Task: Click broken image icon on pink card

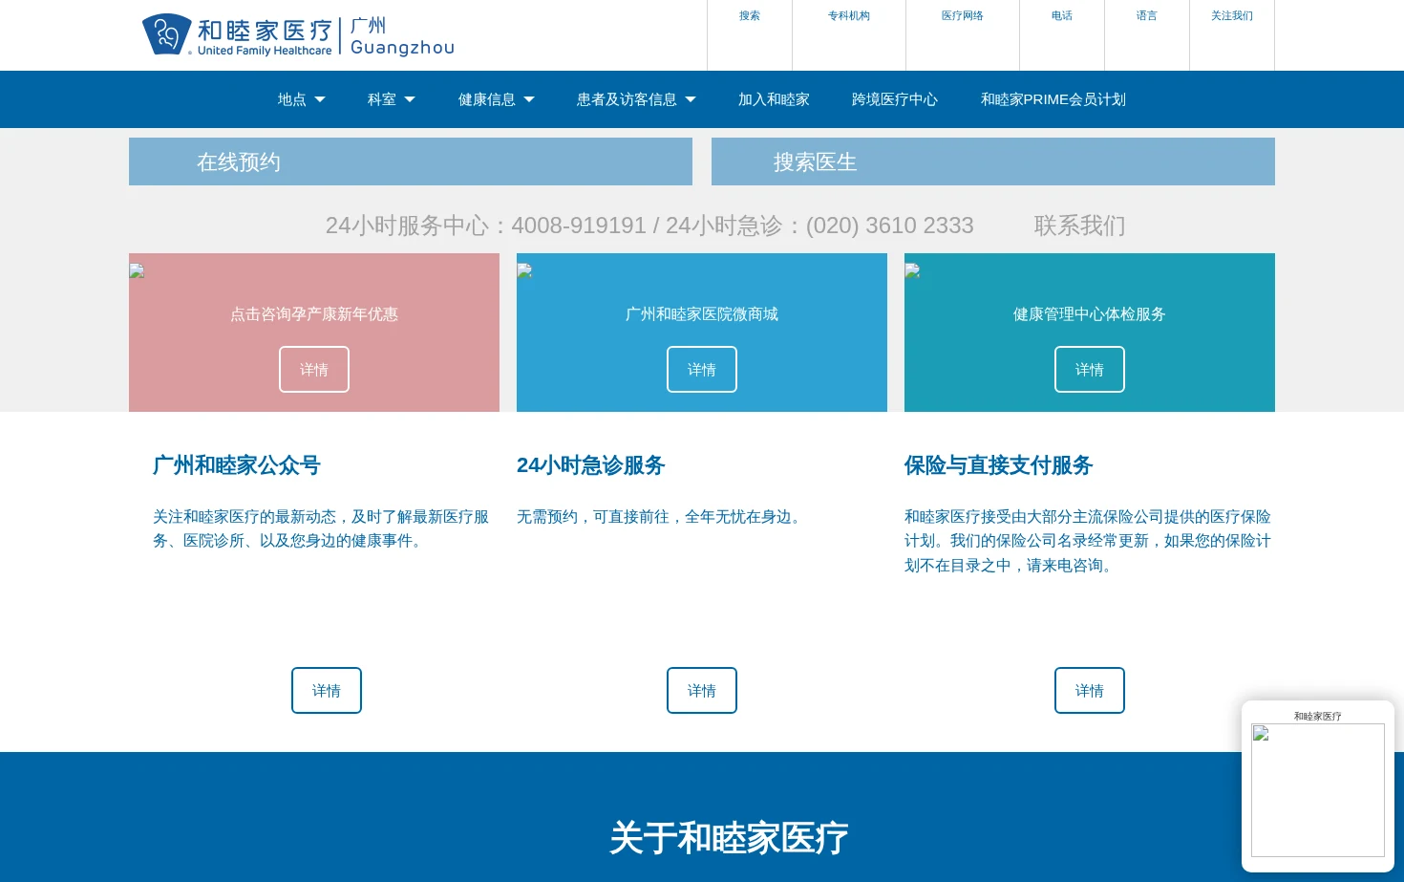Action: coord(137,270)
